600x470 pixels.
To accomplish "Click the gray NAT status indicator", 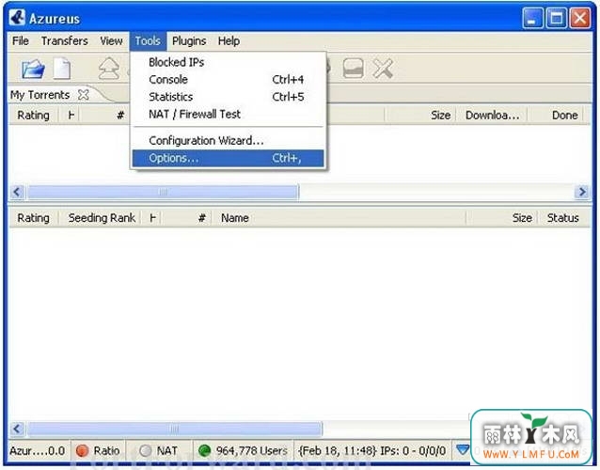I will point(146,450).
